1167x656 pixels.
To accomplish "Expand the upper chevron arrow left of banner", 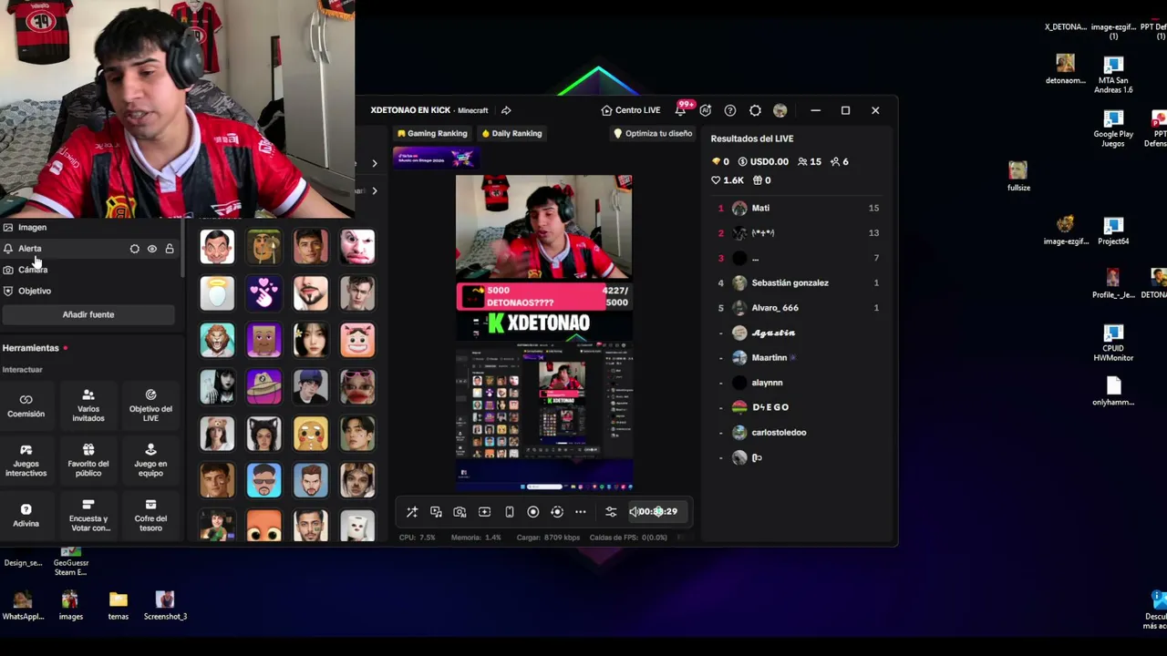I will [x=374, y=163].
